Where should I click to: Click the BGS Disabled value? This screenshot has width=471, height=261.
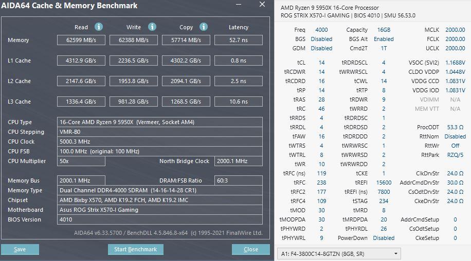321,39
